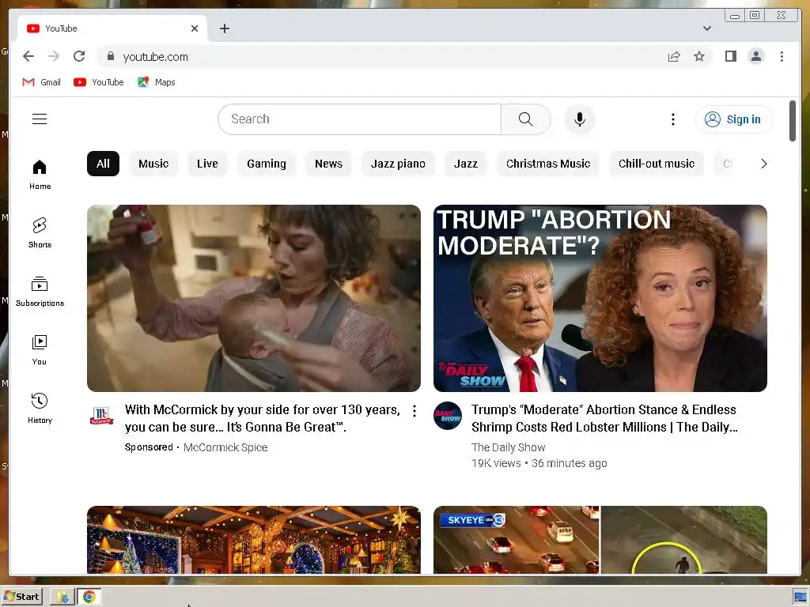Open the Chrome profile avatar
The image size is (810, 607).
pos(755,56)
